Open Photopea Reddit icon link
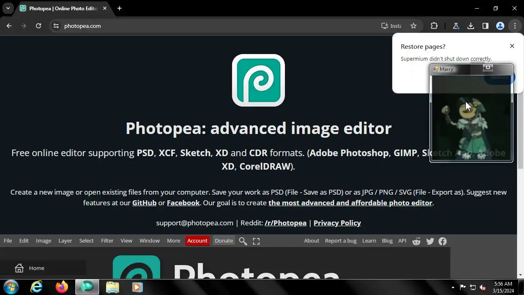Image resolution: width=524 pixels, height=295 pixels. pyautogui.click(x=416, y=241)
